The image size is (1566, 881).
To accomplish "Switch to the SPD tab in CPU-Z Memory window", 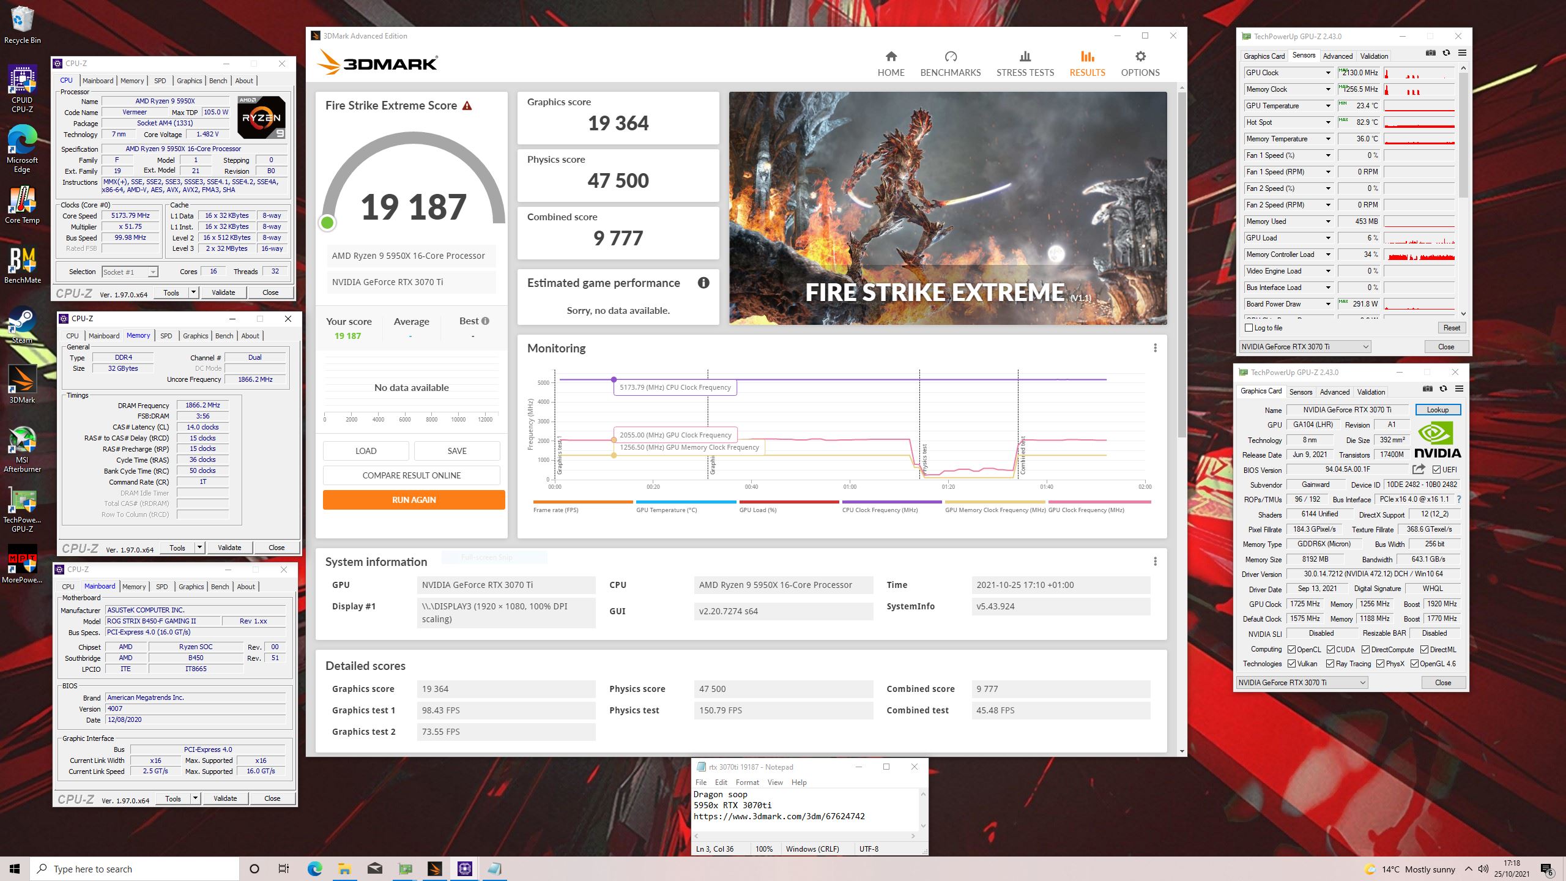I will click(x=166, y=336).
